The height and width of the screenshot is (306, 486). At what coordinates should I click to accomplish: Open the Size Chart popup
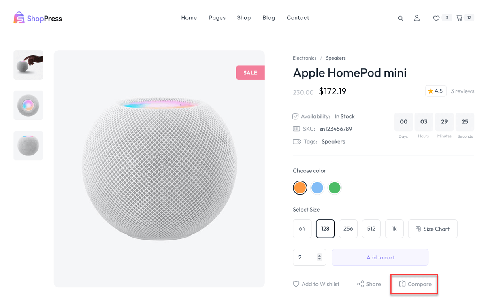[433, 229]
